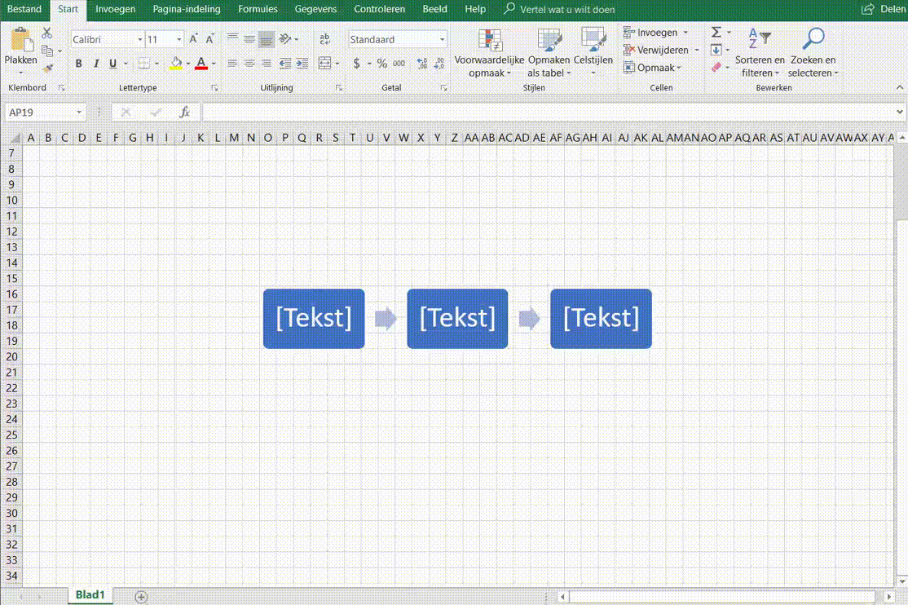Apply the yellow fill color
Image resolution: width=908 pixels, height=605 pixels.
(x=176, y=63)
